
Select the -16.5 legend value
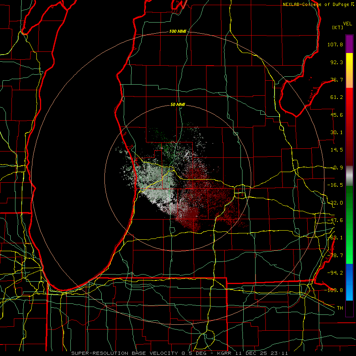click(x=335, y=185)
